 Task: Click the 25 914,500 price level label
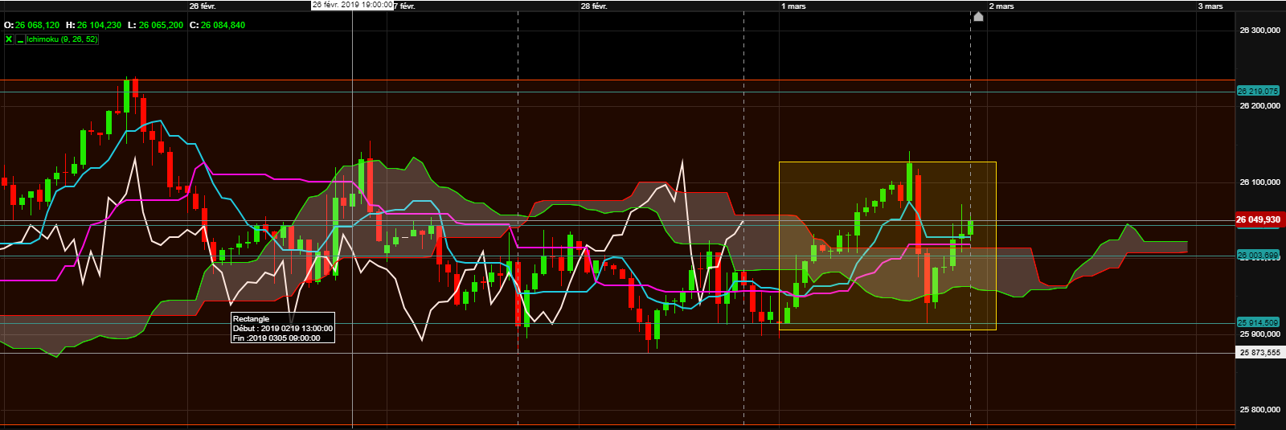(x=1258, y=322)
